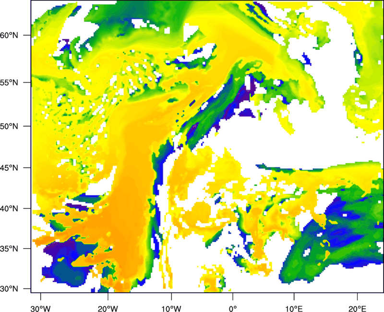This screenshot has width=384, height=312.
Task: Click the 40°N latitude label
Action: (9, 209)
